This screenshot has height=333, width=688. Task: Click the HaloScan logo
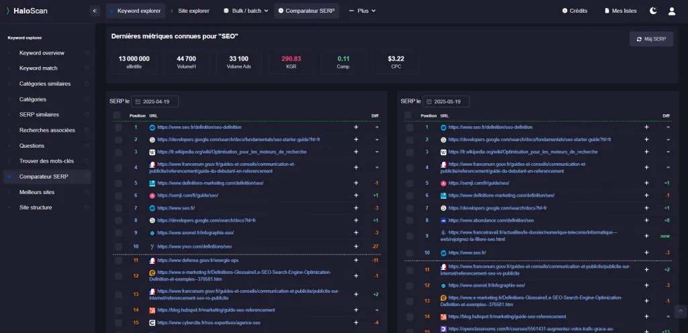tap(27, 11)
